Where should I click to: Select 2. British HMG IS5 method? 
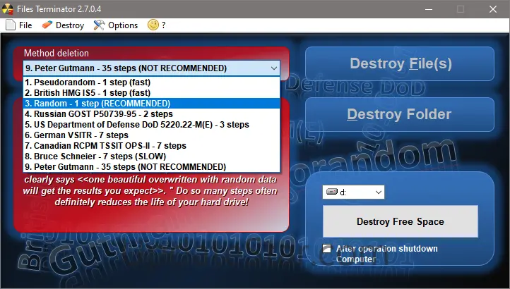152,93
